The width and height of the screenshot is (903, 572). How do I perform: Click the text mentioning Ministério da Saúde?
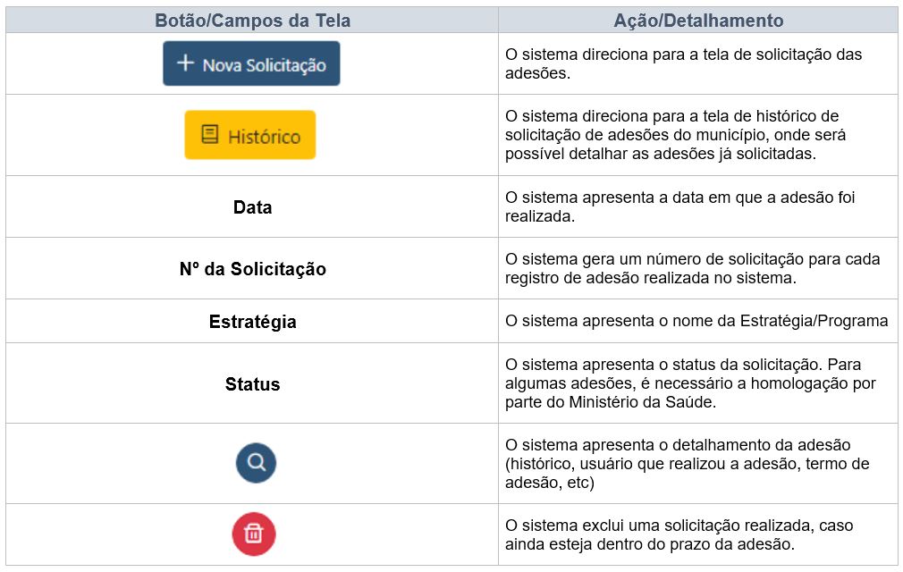point(690,383)
